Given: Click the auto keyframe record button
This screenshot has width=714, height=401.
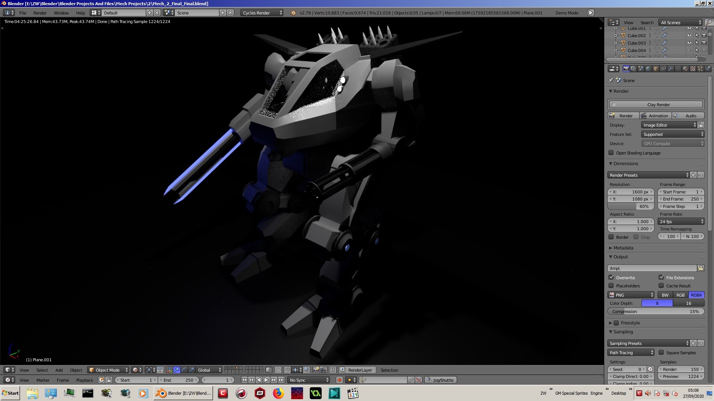Looking at the screenshot, I should [339, 380].
